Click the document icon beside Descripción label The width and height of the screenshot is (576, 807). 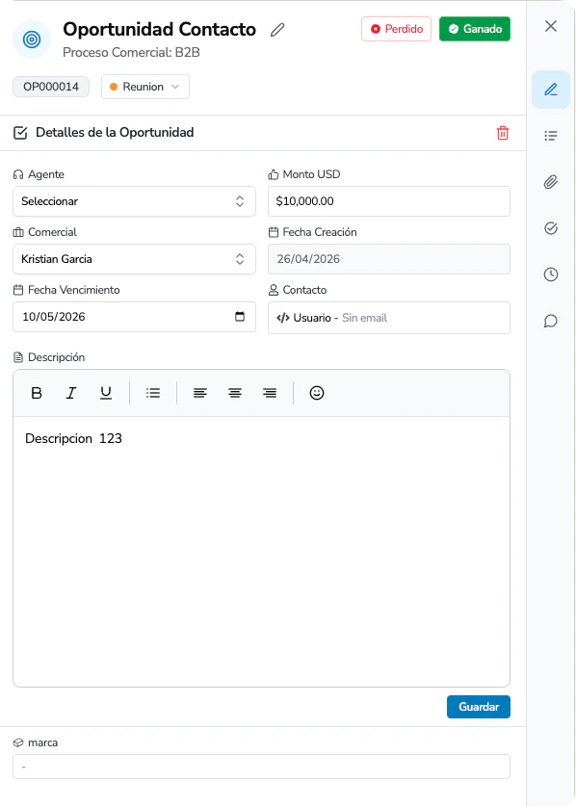coord(18,357)
